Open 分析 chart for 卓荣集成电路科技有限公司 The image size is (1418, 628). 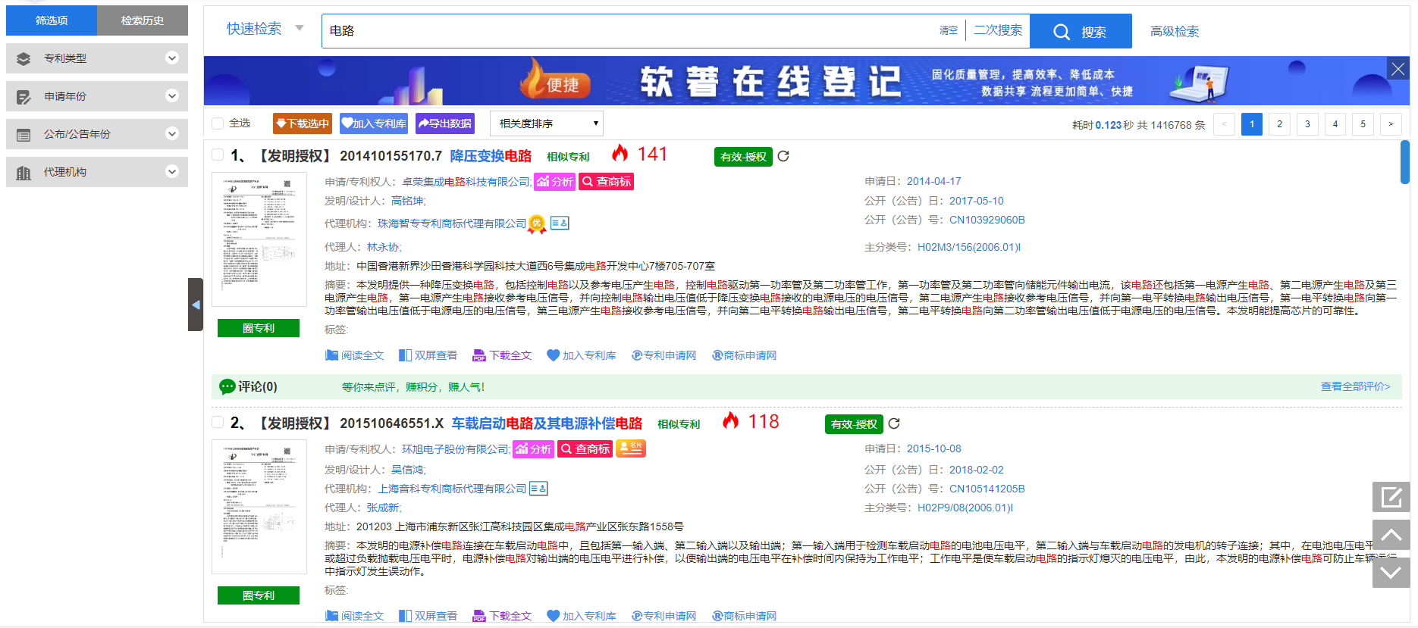pos(555,182)
